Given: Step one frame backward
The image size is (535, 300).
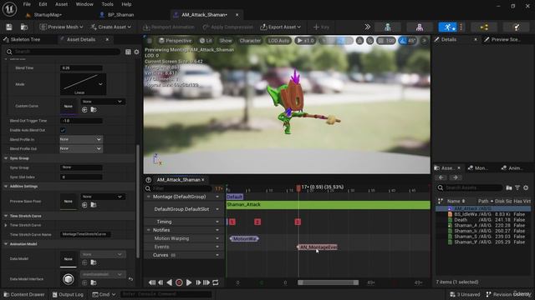Looking at the screenshot, I should coord(160,282).
